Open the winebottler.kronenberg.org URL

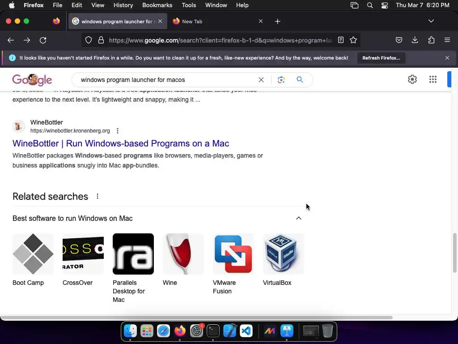[x=70, y=131]
